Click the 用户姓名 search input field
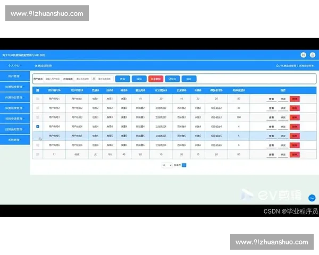 click(53, 79)
